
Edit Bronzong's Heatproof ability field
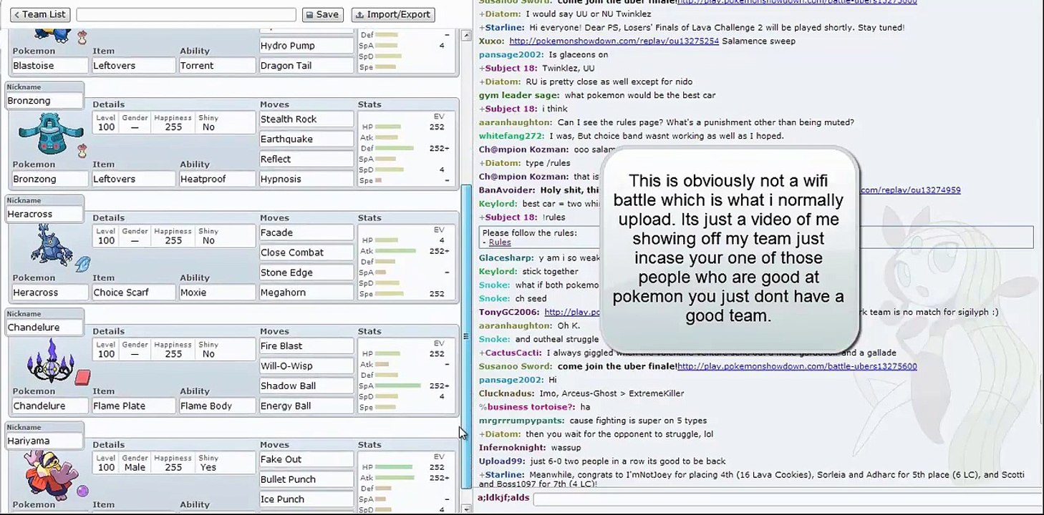click(217, 180)
